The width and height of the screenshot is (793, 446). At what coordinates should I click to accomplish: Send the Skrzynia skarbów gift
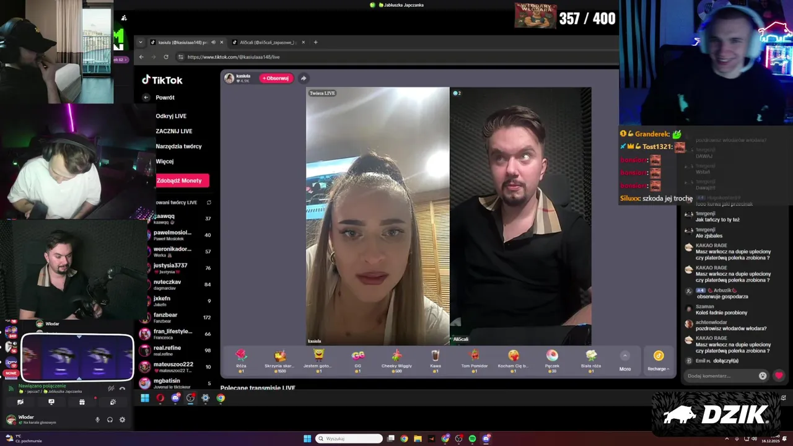pos(280,359)
